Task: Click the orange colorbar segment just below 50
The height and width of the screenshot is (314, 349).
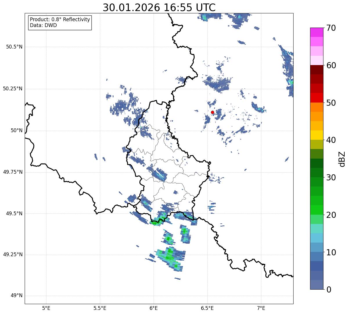Action: click(316, 107)
